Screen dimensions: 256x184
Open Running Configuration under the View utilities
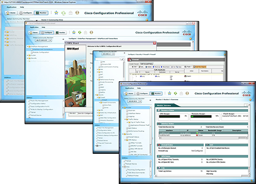click(x=136, y=170)
